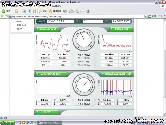The height and width of the screenshot is (125, 166).
Task: Select the 33.6 ms average ping value
Action: tap(44, 104)
